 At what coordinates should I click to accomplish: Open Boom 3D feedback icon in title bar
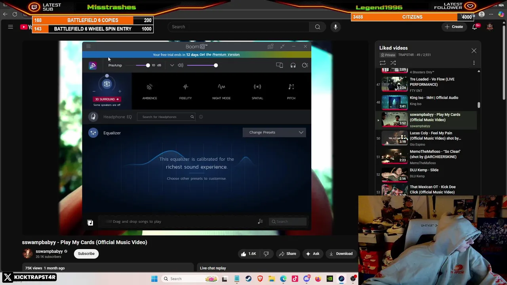(271, 47)
